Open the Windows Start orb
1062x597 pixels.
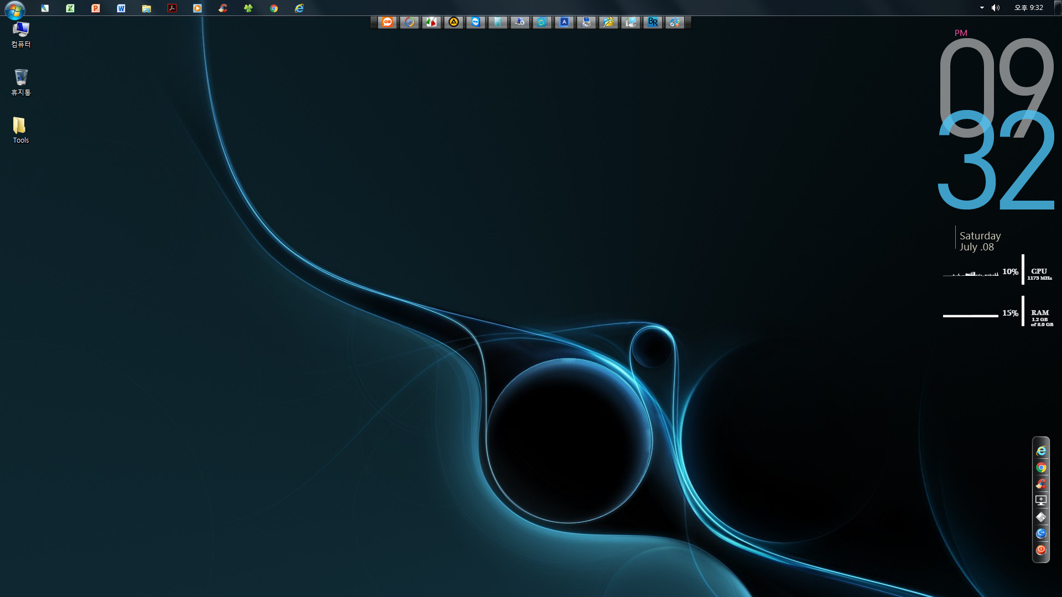click(x=15, y=9)
